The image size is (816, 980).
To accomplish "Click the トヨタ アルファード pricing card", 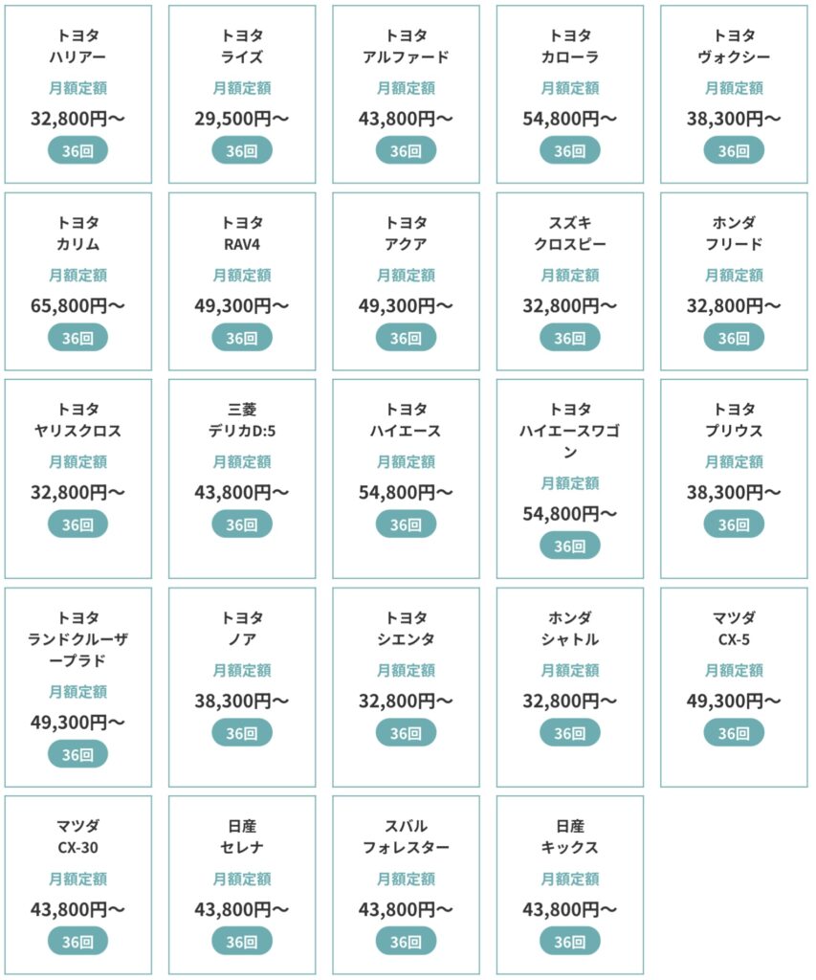I will pyautogui.click(x=407, y=95).
